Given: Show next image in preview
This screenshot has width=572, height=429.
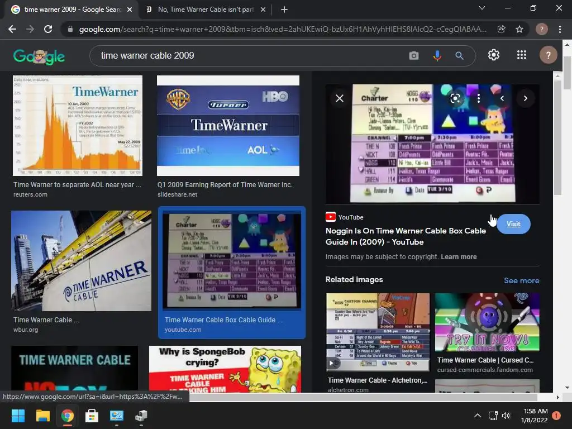Looking at the screenshot, I should (525, 98).
